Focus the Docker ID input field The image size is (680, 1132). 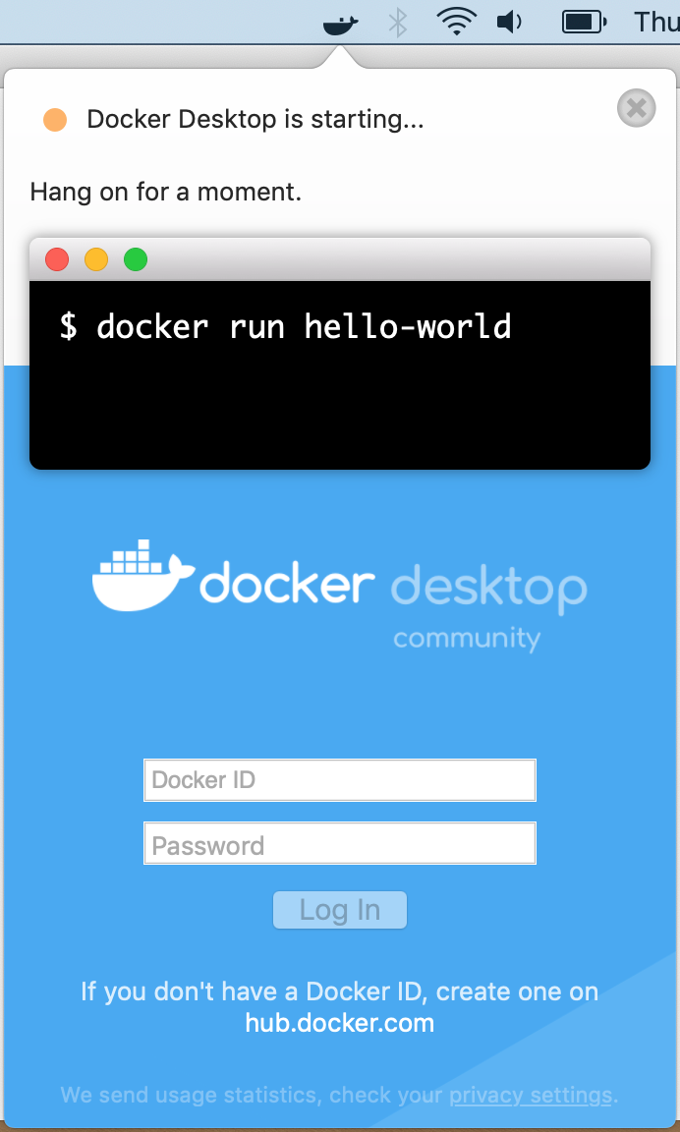click(x=340, y=779)
